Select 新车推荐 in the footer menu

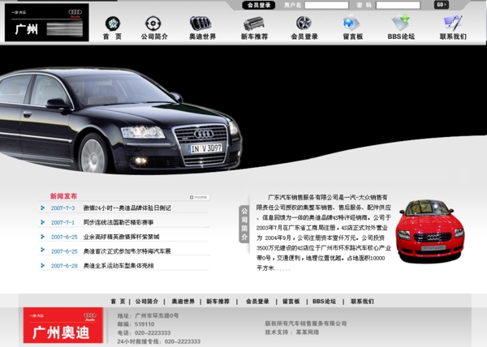[218, 302]
